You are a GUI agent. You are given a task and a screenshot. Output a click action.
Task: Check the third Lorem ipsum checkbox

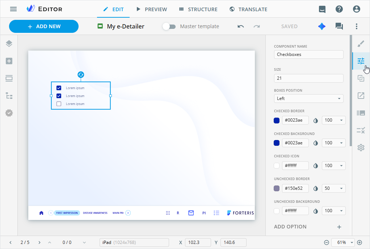[59, 104]
